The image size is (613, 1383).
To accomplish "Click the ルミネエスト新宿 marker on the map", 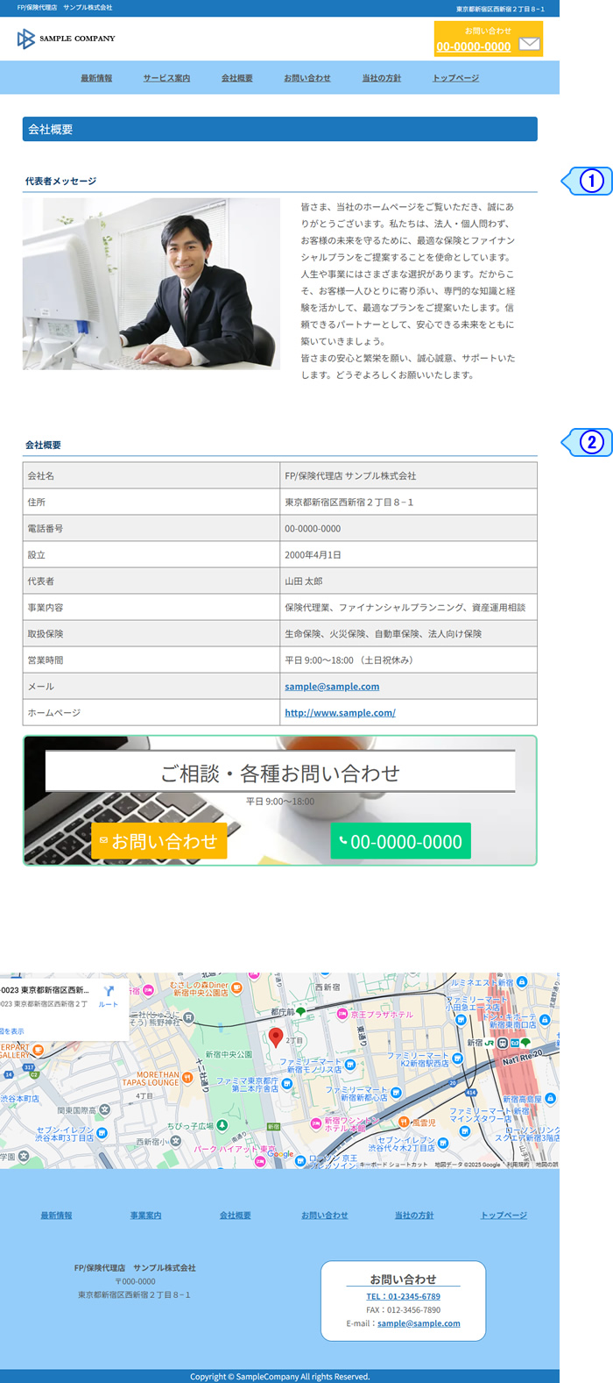I will [x=522, y=982].
